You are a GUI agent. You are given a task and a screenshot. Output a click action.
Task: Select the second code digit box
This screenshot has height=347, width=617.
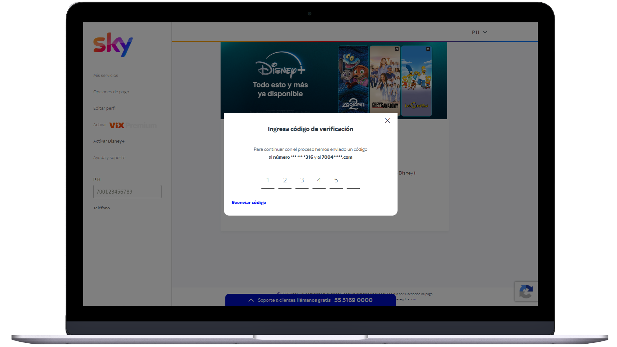pos(285,181)
